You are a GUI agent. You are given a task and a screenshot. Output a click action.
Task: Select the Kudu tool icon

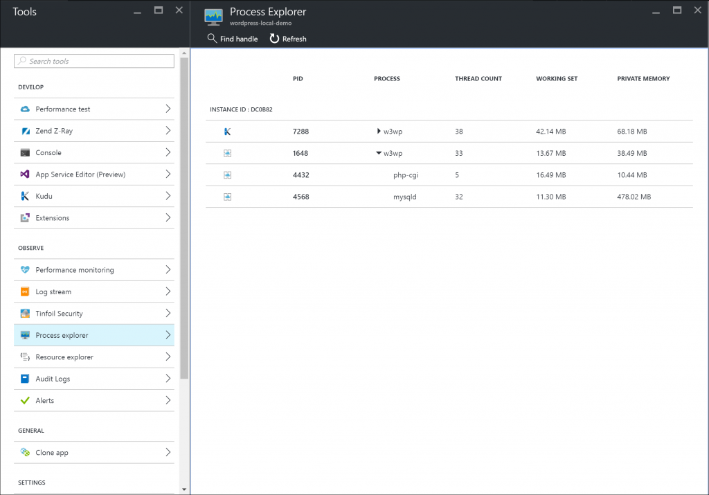[x=24, y=196]
